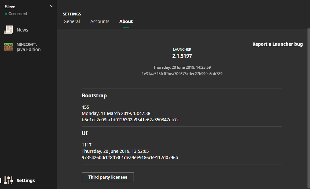Click the Minecraft grass block icon
The image size is (310, 189).
point(8,47)
